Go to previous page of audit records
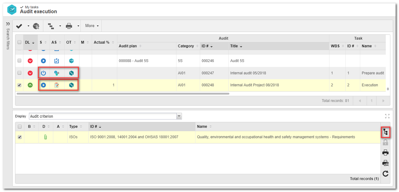 pos(360,101)
